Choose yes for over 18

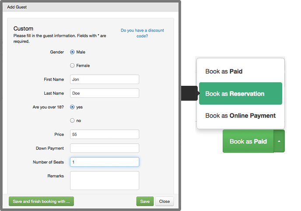tap(72, 107)
